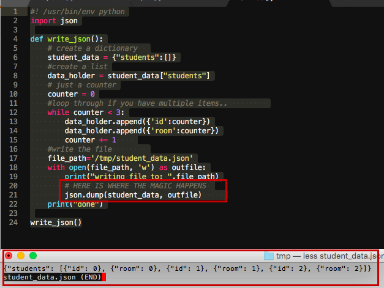Click the 'import json' line

54,21
